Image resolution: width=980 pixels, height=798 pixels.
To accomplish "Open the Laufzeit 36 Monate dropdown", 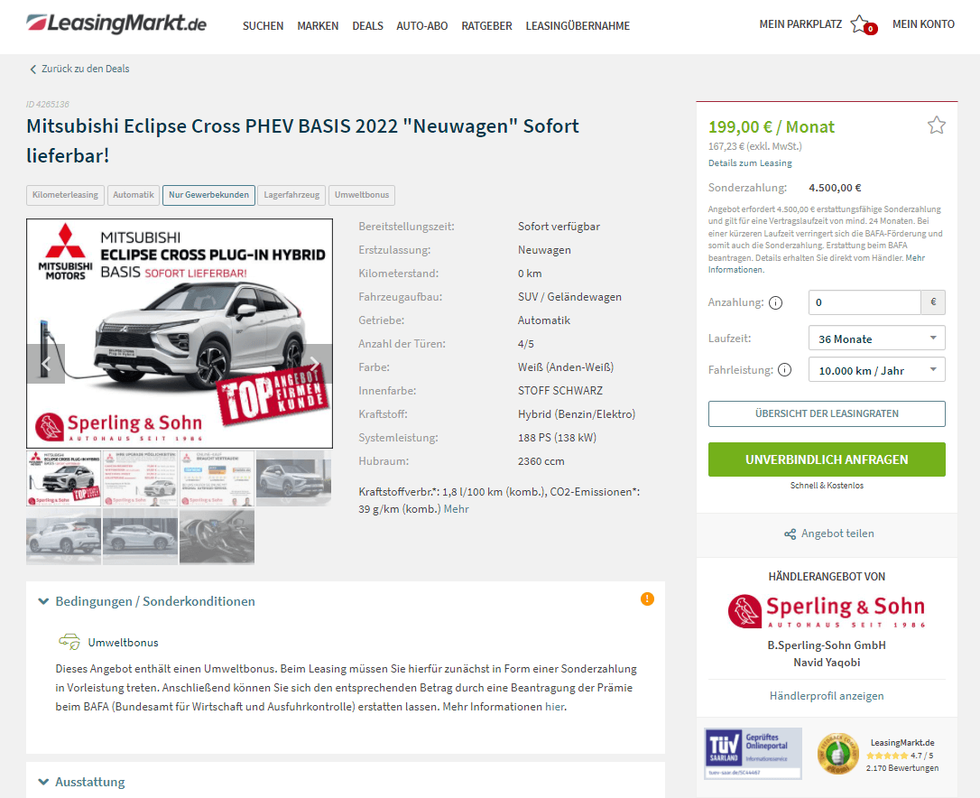I will (876, 339).
